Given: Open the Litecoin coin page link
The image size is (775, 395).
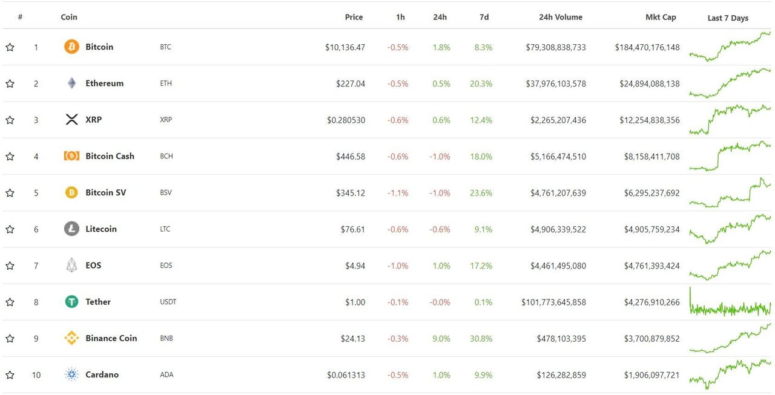Looking at the screenshot, I should click(101, 229).
